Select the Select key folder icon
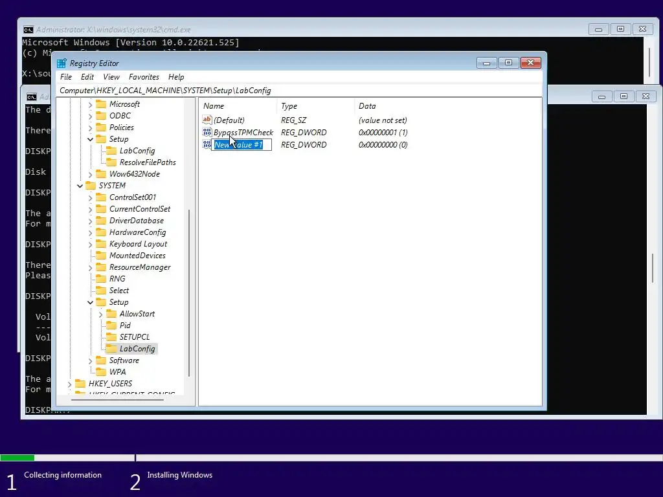Viewport: 663px width, 497px height. (101, 291)
